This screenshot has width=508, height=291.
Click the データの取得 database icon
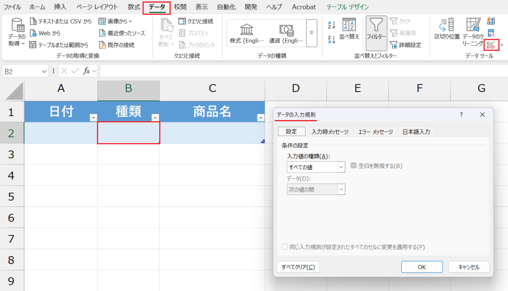click(17, 26)
